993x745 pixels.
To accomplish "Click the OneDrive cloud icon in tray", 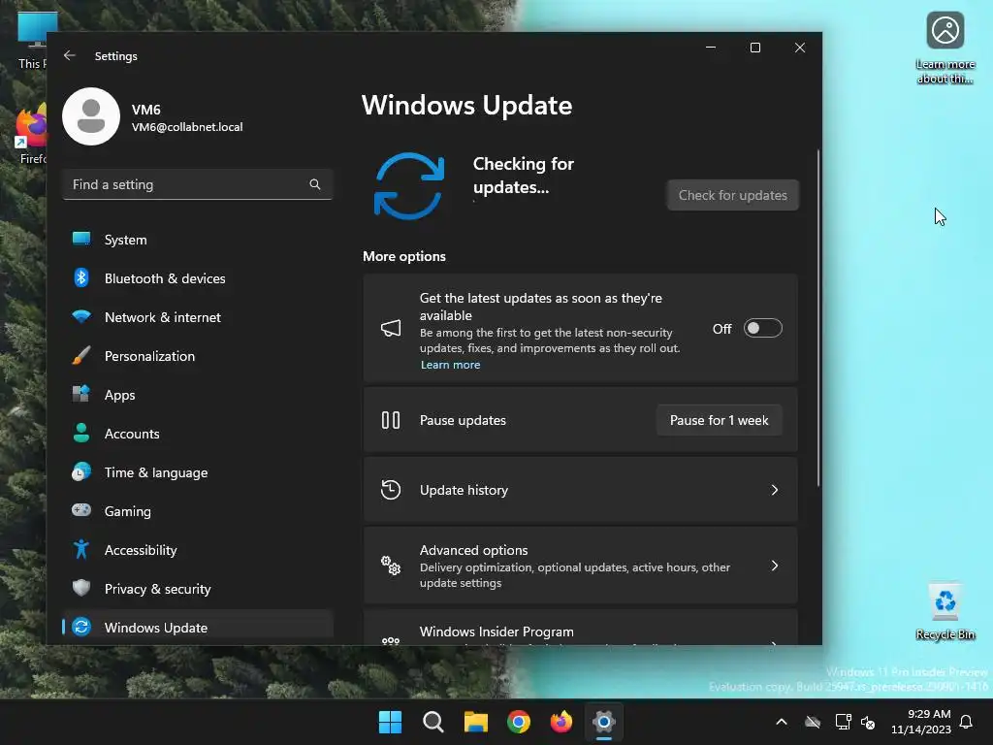I will coord(813,722).
